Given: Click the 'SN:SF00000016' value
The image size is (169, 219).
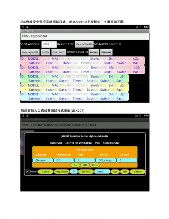Looking at the screenshot, I should click(x=119, y=59).
